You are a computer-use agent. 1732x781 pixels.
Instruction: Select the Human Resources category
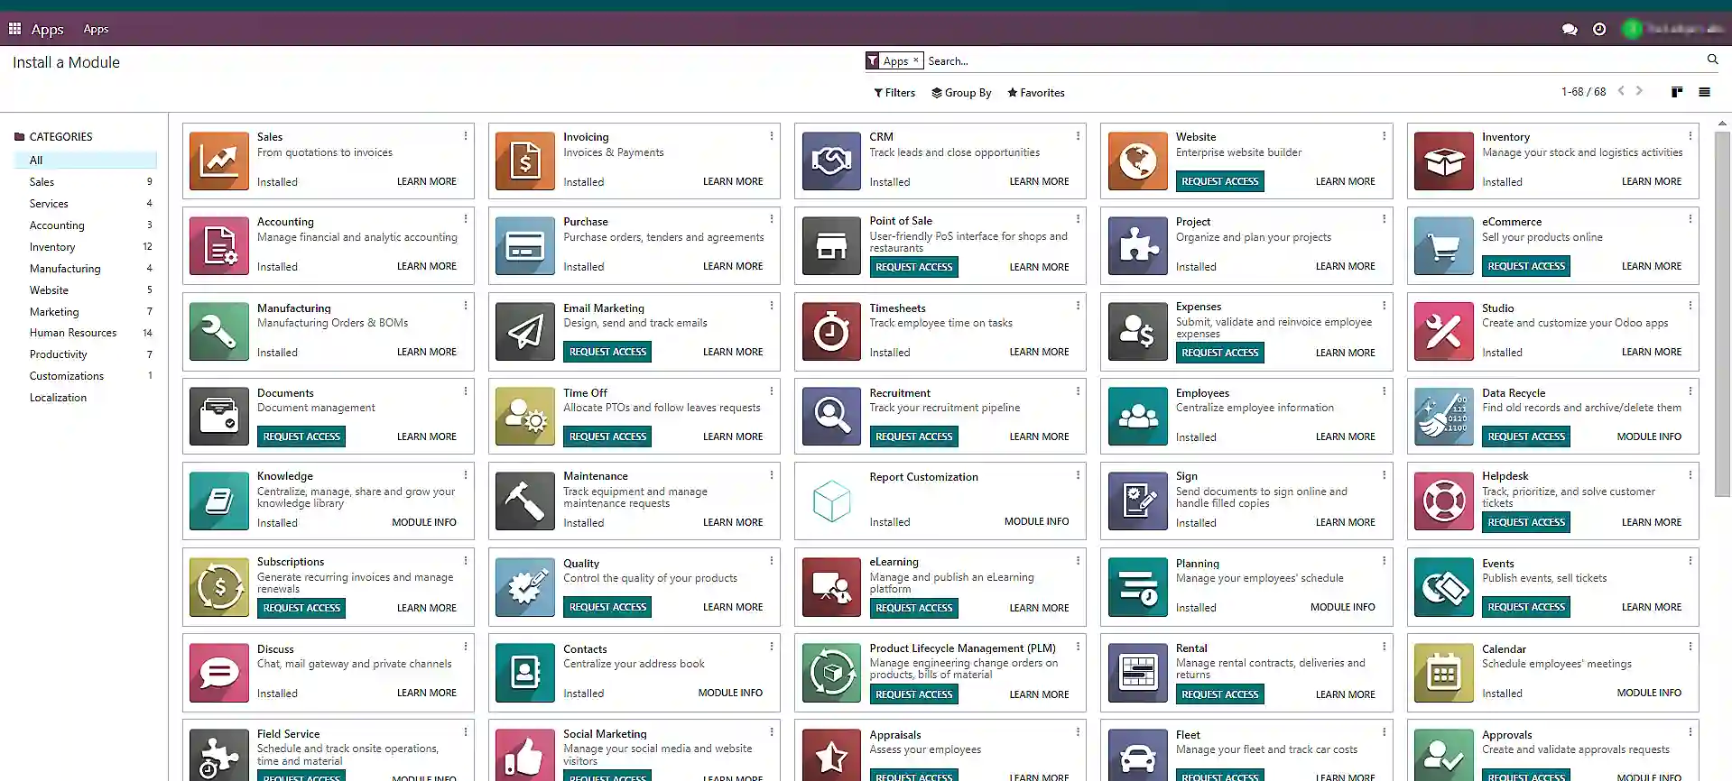pyautogui.click(x=73, y=333)
